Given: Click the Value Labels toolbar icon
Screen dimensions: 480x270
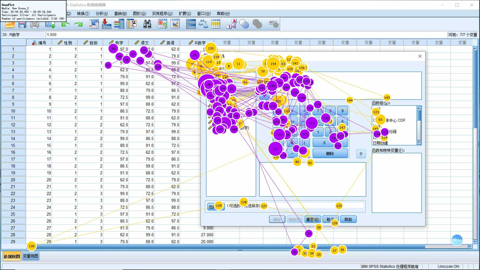Looking at the screenshot, I should [231, 24].
